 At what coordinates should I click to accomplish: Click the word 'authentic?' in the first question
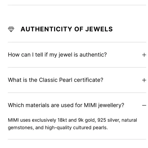pos(93,55)
